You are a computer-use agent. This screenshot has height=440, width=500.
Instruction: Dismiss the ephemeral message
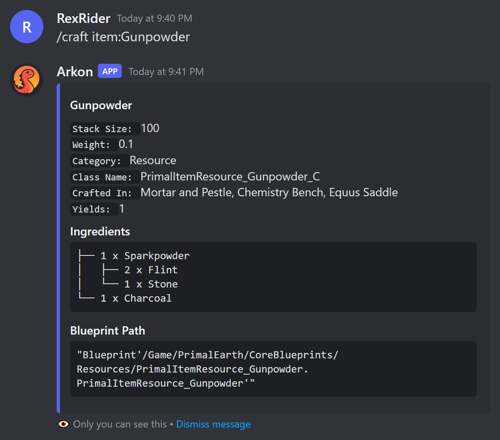pyautogui.click(x=213, y=424)
